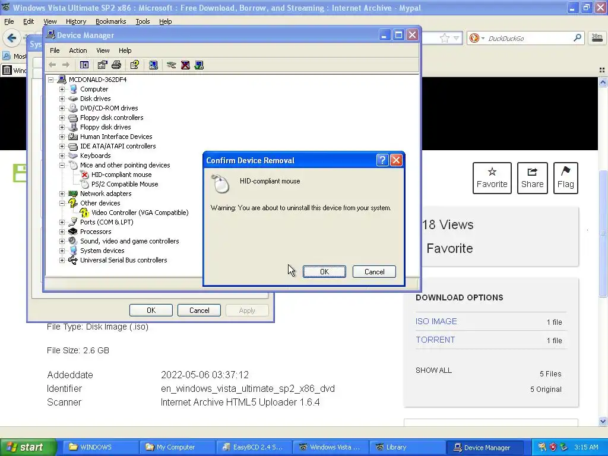608x456 pixels.
Task: Click the Back arrow in Device Manager toolbar
Action: coord(52,65)
